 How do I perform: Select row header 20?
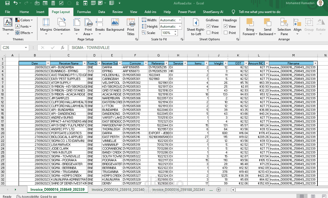(x=2, y=133)
